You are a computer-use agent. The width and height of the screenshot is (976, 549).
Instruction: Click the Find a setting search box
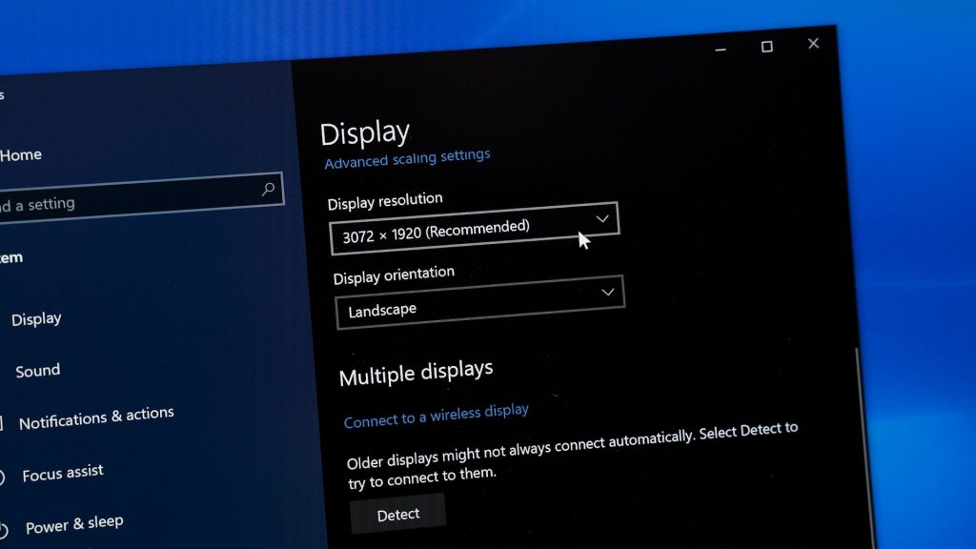(x=141, y=196)
